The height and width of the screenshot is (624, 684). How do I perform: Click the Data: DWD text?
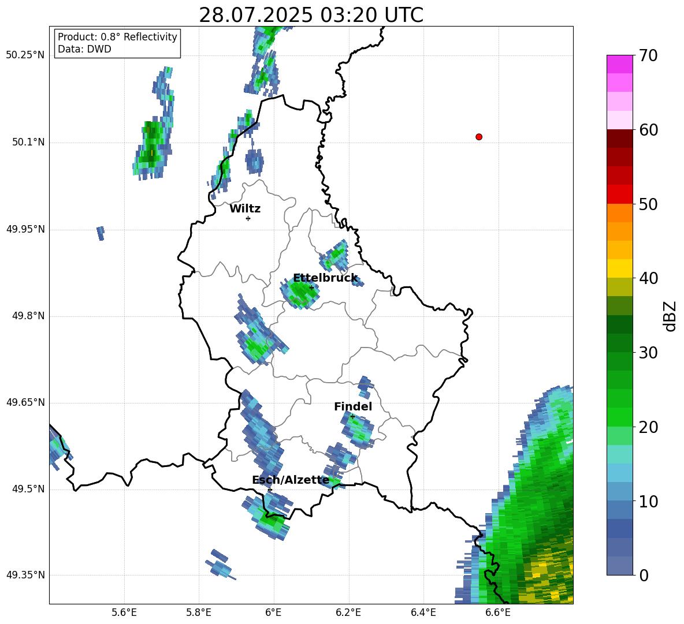point(84,49)
